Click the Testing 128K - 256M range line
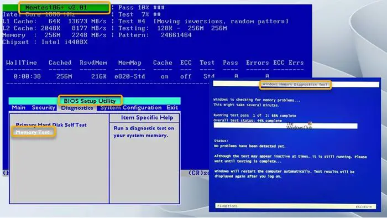This screenshot has height=218, width=387. pos(172,28)
